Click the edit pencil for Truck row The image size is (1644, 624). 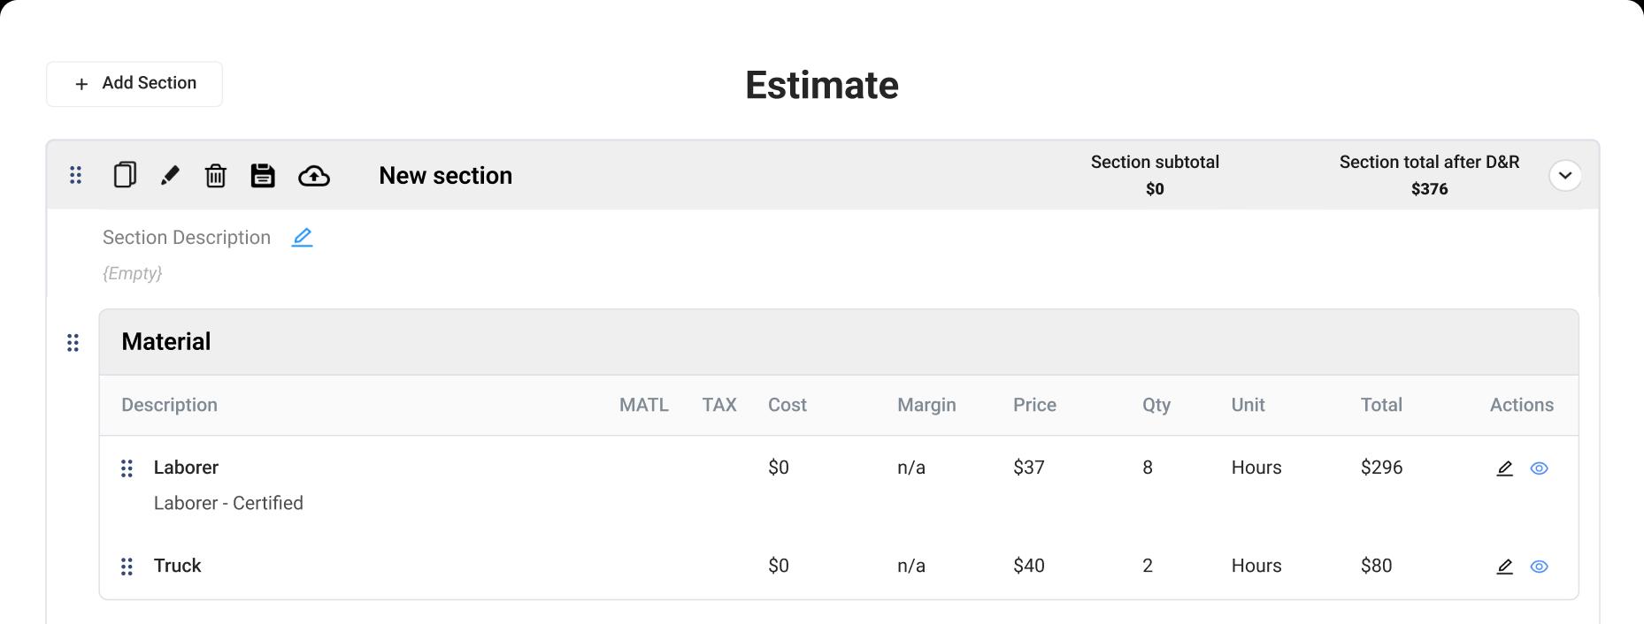(1504, 567)
